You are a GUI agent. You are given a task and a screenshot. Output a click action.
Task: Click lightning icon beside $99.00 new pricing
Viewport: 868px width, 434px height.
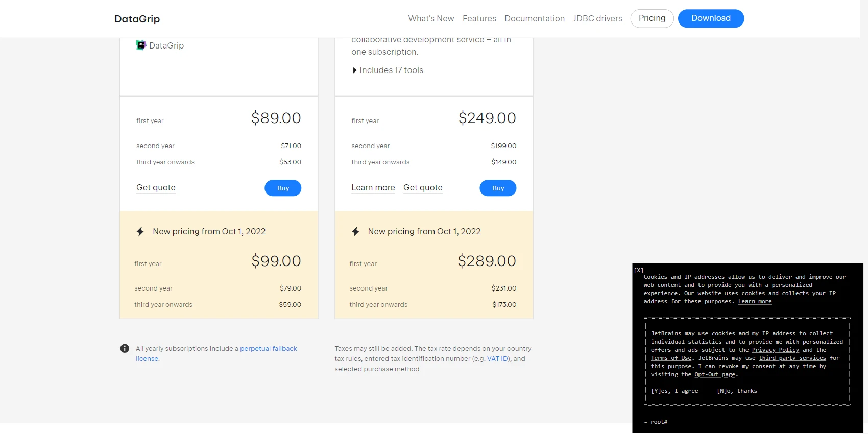click(x=140, y=232)
